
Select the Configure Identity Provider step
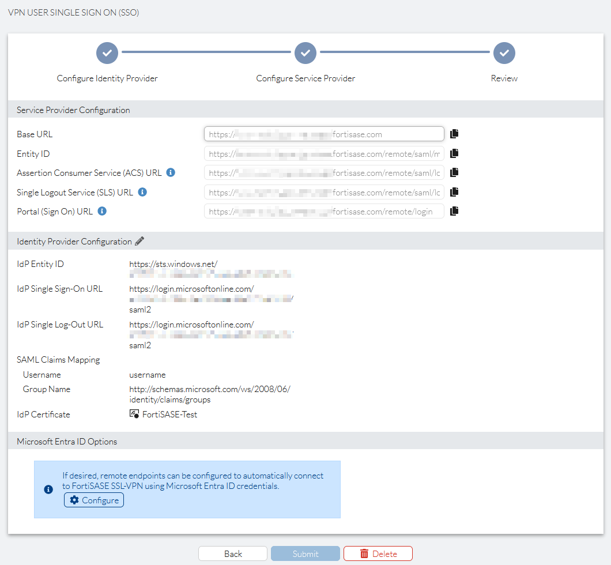pos(107,52)
